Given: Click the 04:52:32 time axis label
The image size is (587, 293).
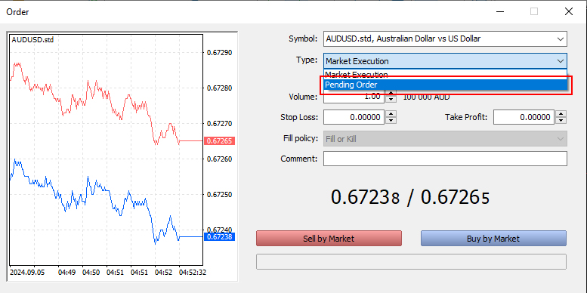Looking at the screenshot, I should coord(192,273).
